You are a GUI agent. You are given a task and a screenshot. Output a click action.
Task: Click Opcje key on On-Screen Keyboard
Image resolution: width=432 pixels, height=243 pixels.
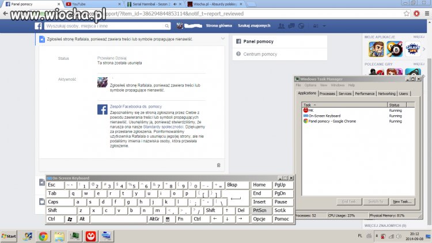pyautogui.click(x=262, y=219)
